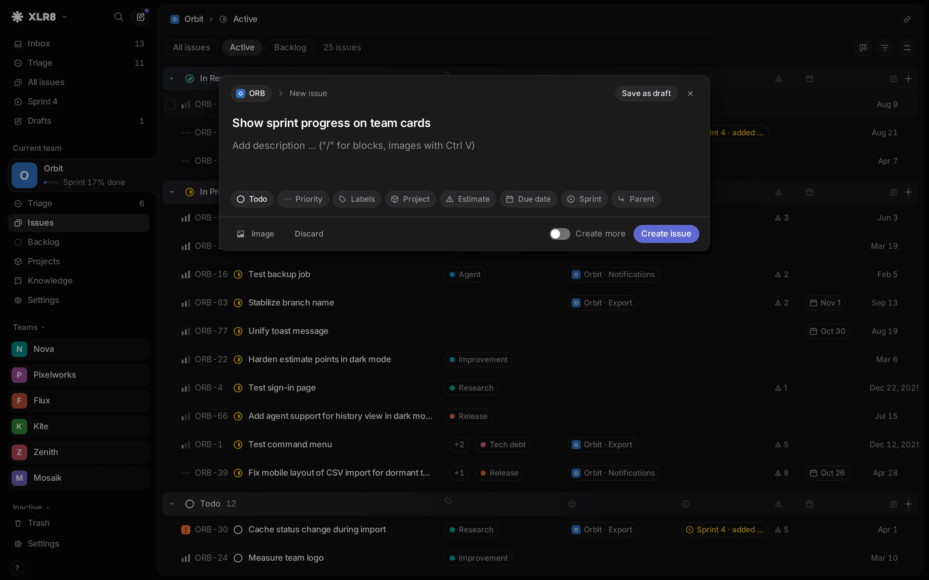The width and height of the screenshot is (929, 580).
Task: Open the filter icon in toolbar
Action: (885, 48)
